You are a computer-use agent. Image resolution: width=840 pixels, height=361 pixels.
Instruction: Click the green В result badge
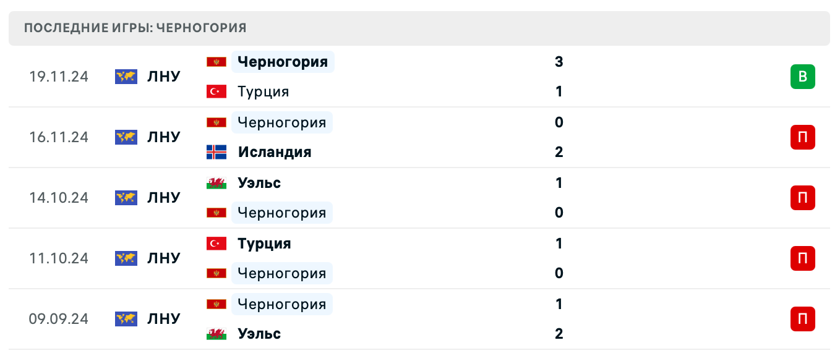point(802,77)
